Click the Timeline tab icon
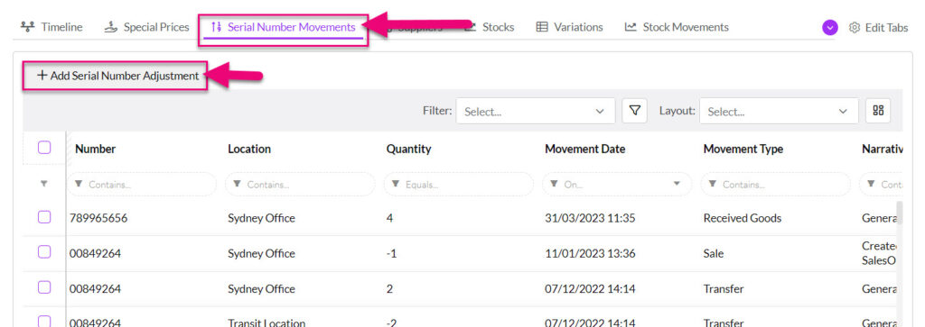This screenshot has height=327, width=925. 27,27
